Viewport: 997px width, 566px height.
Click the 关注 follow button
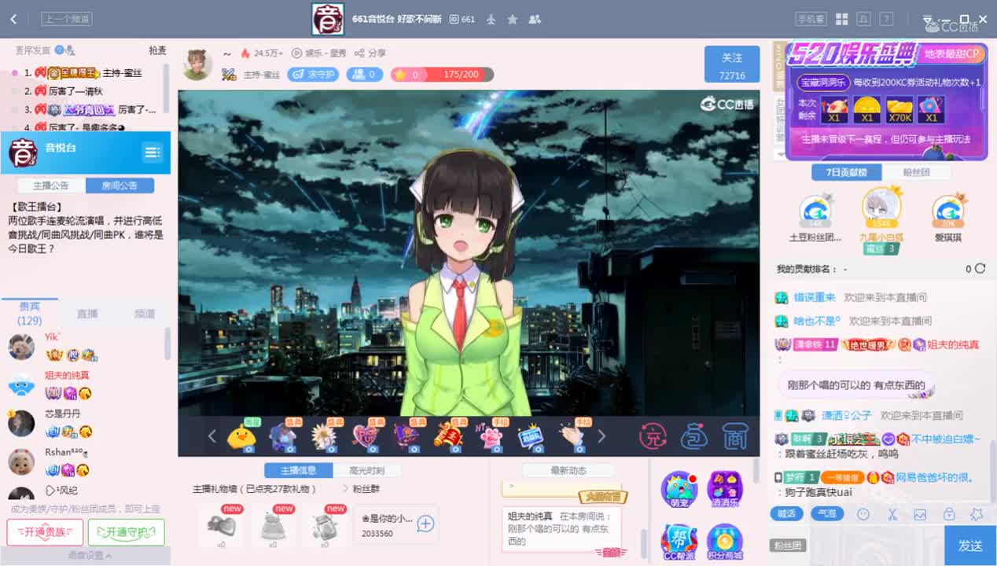[732, 64]
